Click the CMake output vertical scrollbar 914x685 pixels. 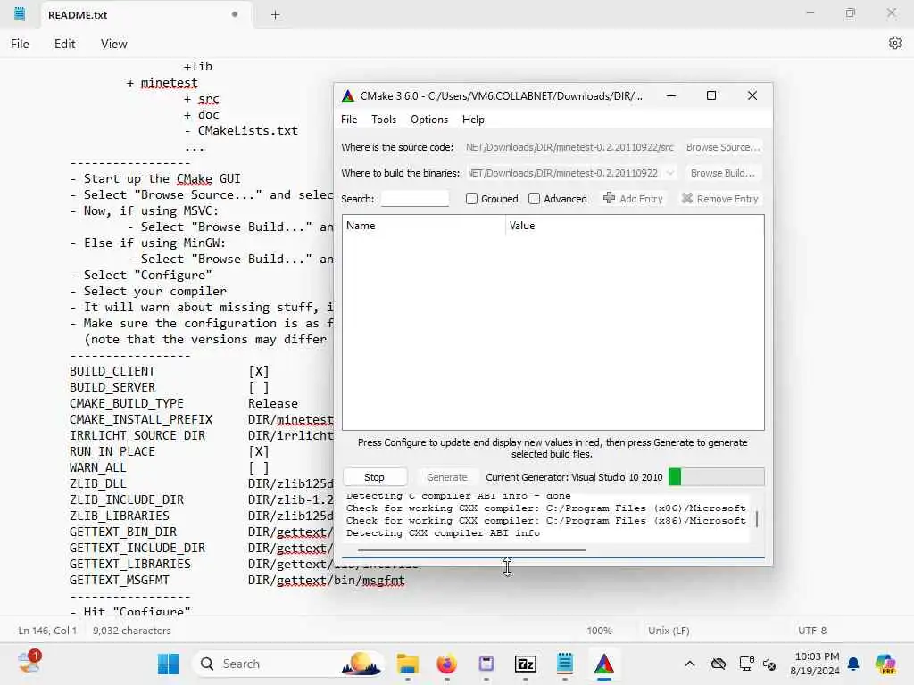tap(757, 518)
